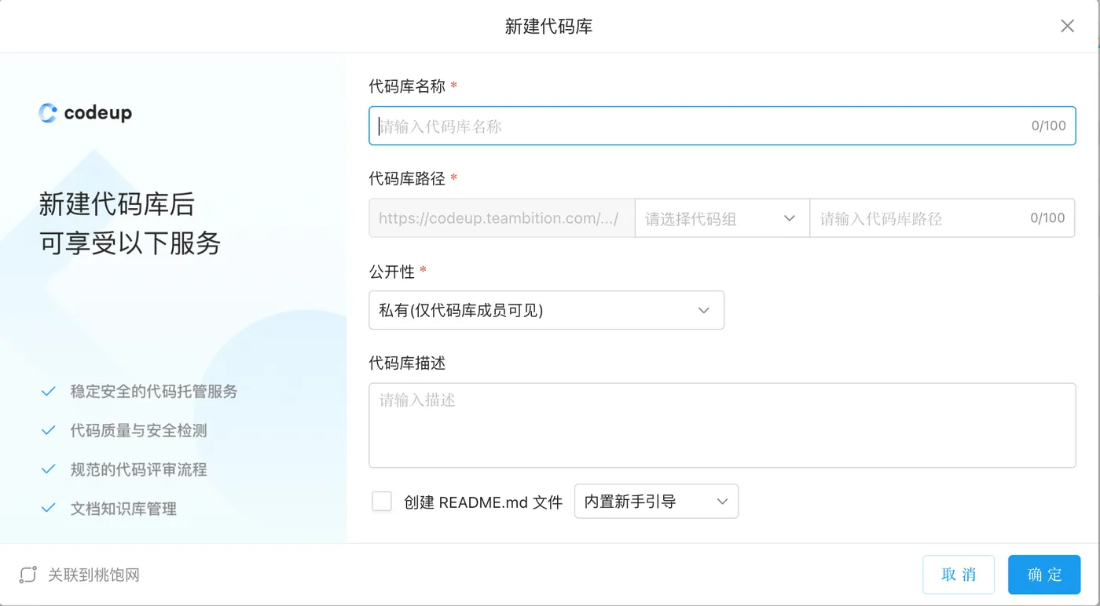Focus the 请输入代码库名称 input field
Image resolution: width=1100 pixels, height=606 pixels.
pyautogui.click(x=722, y=126)
